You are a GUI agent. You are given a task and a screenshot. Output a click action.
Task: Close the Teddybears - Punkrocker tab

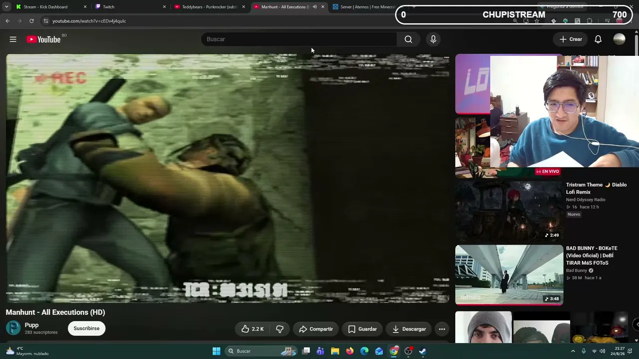coord(244,7)
